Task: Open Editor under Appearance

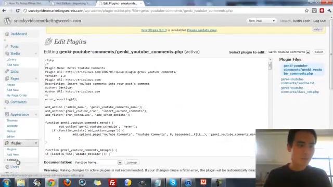Action: pyautogui.click(x=10, y=137)
